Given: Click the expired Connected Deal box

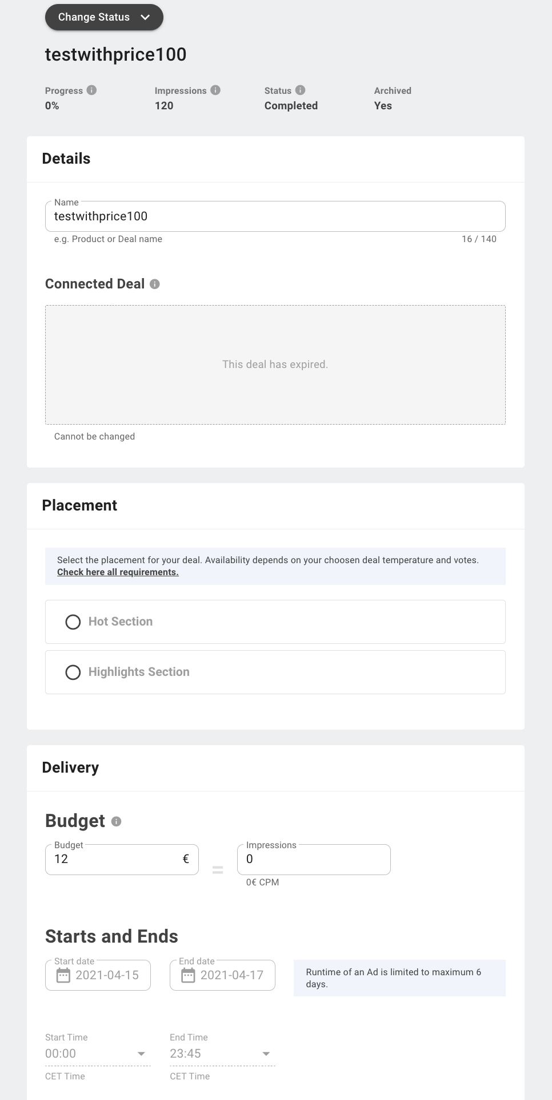Looking at the screenshot, I should (x=275, y=365).
